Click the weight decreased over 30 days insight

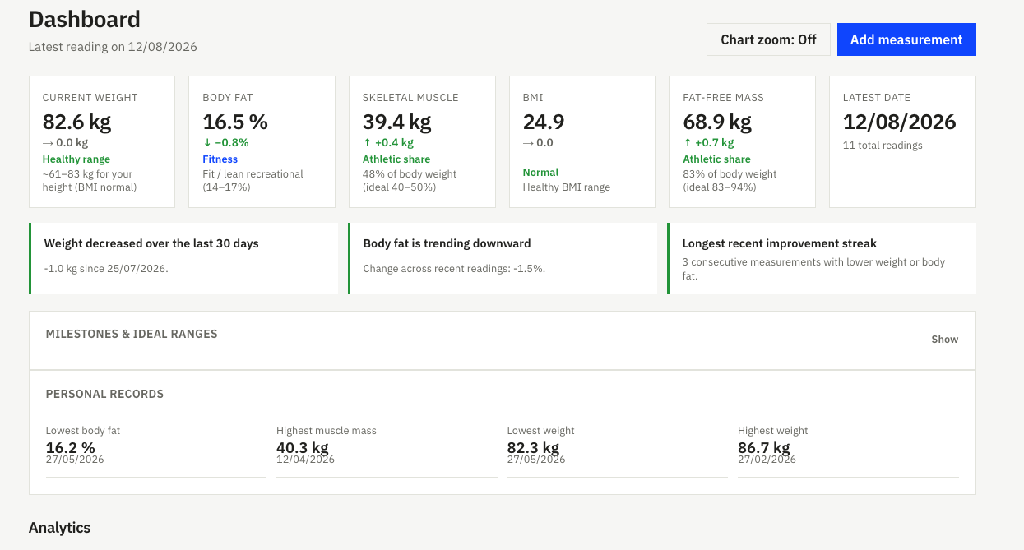point(183,258)
